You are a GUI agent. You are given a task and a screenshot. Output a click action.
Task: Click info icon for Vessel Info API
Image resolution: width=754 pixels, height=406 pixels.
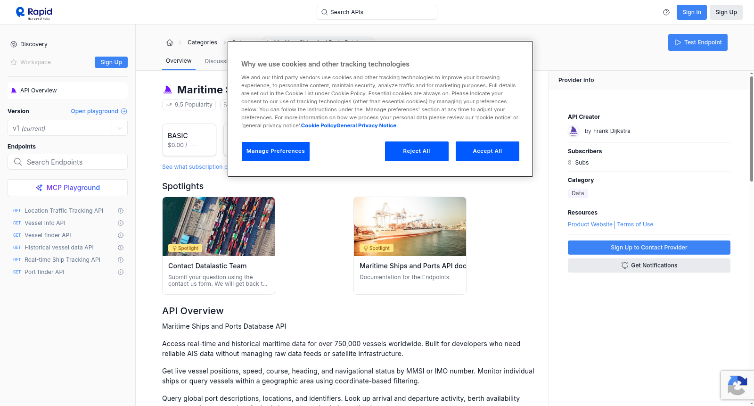tap(121, 223)
